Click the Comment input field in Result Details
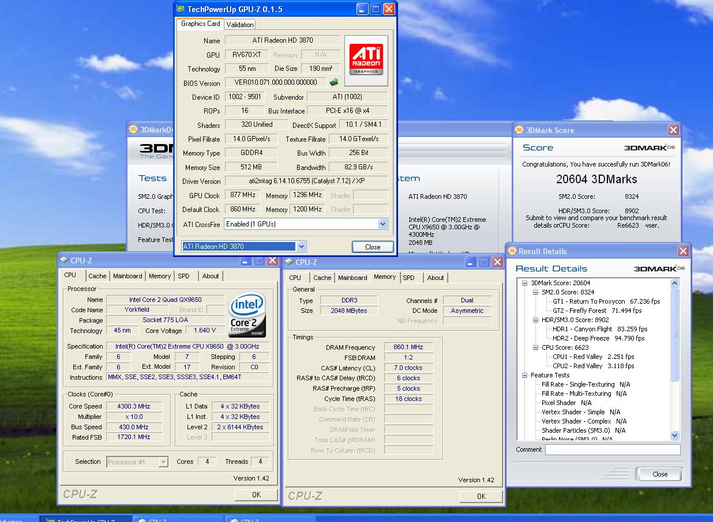Screen dimensions: 713x522 click(x=613, y=450)
